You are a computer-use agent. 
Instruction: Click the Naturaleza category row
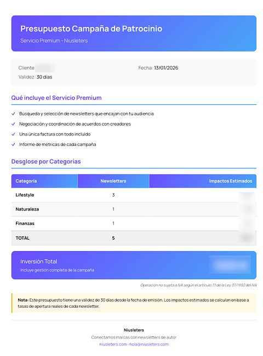click(134, 210)
